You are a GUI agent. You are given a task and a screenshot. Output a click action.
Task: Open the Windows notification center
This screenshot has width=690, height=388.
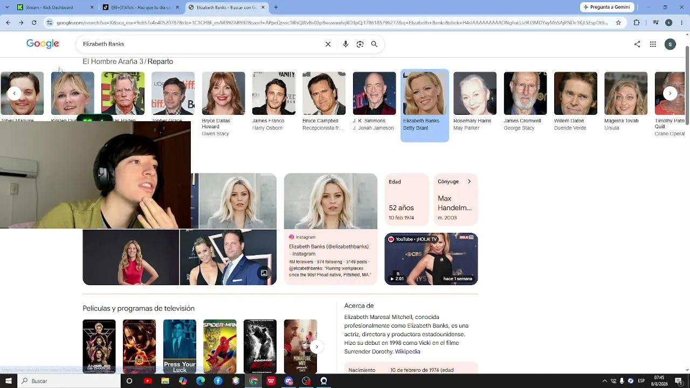(x=679, y=381)
